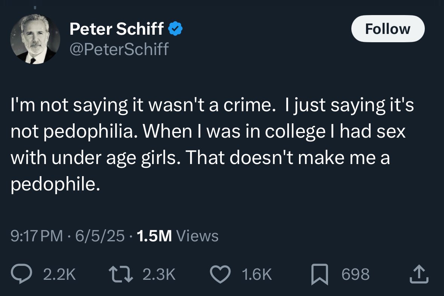Bookmark the post using the bookmark icon
This screenshot has width=444, height=296.
(320, 274)
